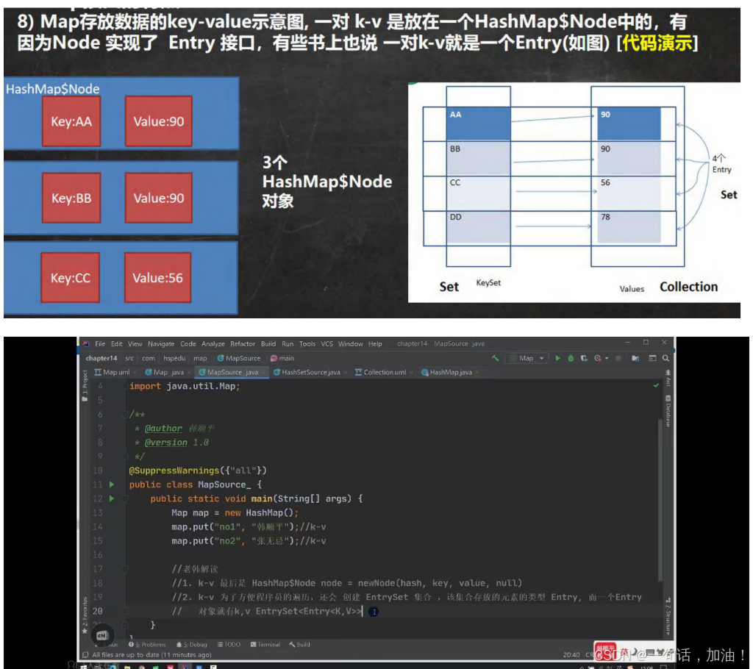Click the fold end marker at line 9
This screenshot has height=669, width=753.
(x=125, y=457)
